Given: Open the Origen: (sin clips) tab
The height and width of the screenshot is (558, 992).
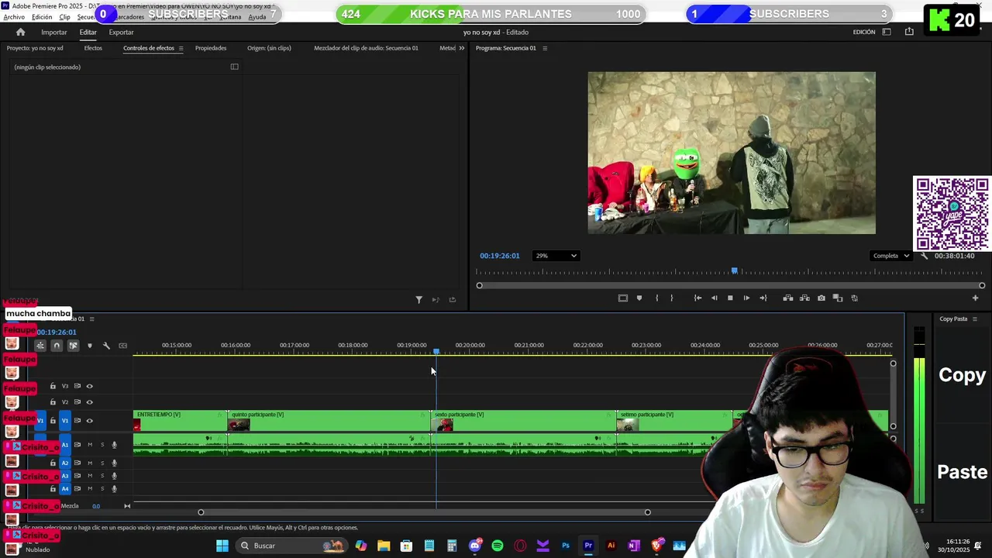Looking at the screenshot, I should pyautogui.click(x=269, y=48).
